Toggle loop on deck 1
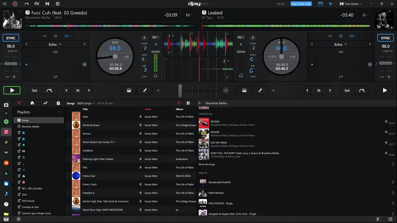Screen dimensions: 397x223 coord(56,36)
